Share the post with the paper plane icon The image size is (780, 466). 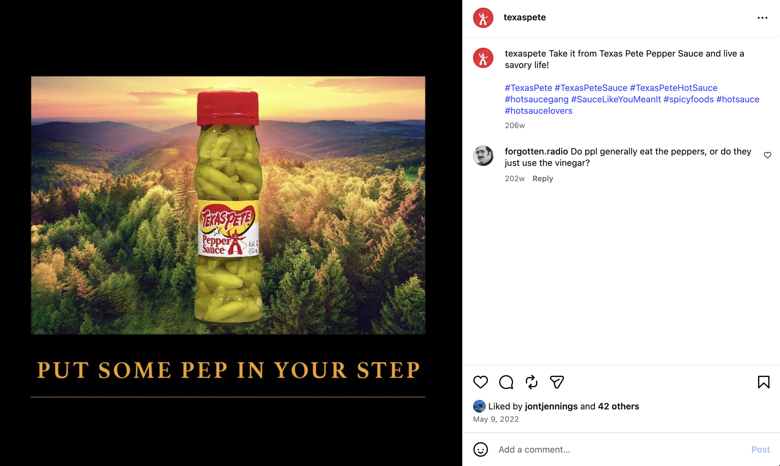click(557, 382)
